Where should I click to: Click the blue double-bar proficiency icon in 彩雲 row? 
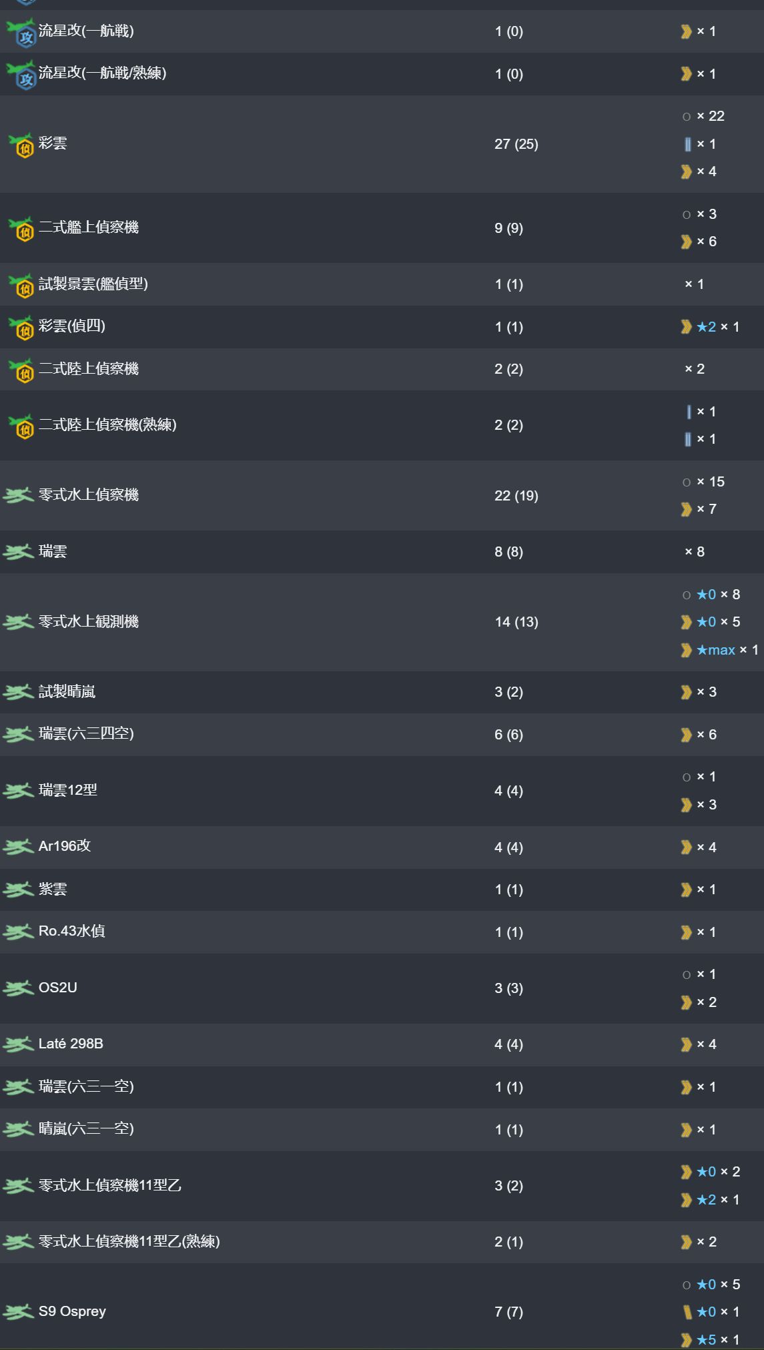click(687, 144)
